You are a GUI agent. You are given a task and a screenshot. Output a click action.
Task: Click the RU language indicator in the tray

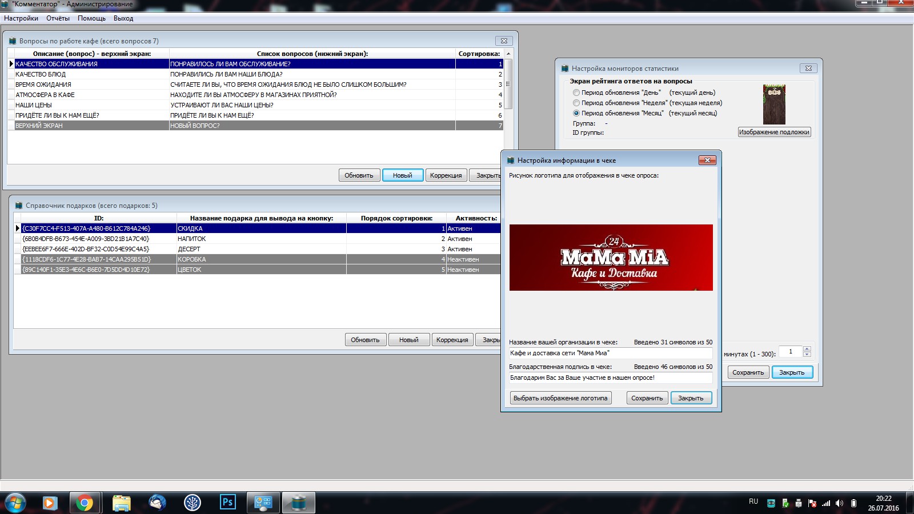click(x=753, y=501)
